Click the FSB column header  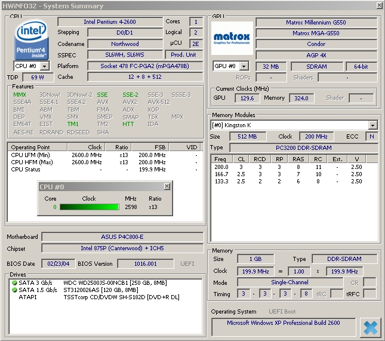(x=150, y=147)
